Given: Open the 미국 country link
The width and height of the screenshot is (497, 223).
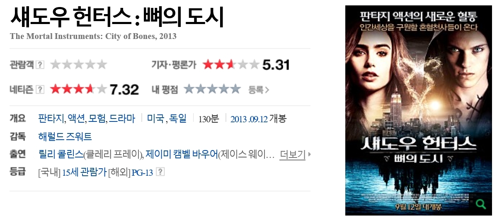Looking at the screenshot, I should click(155, 119).
